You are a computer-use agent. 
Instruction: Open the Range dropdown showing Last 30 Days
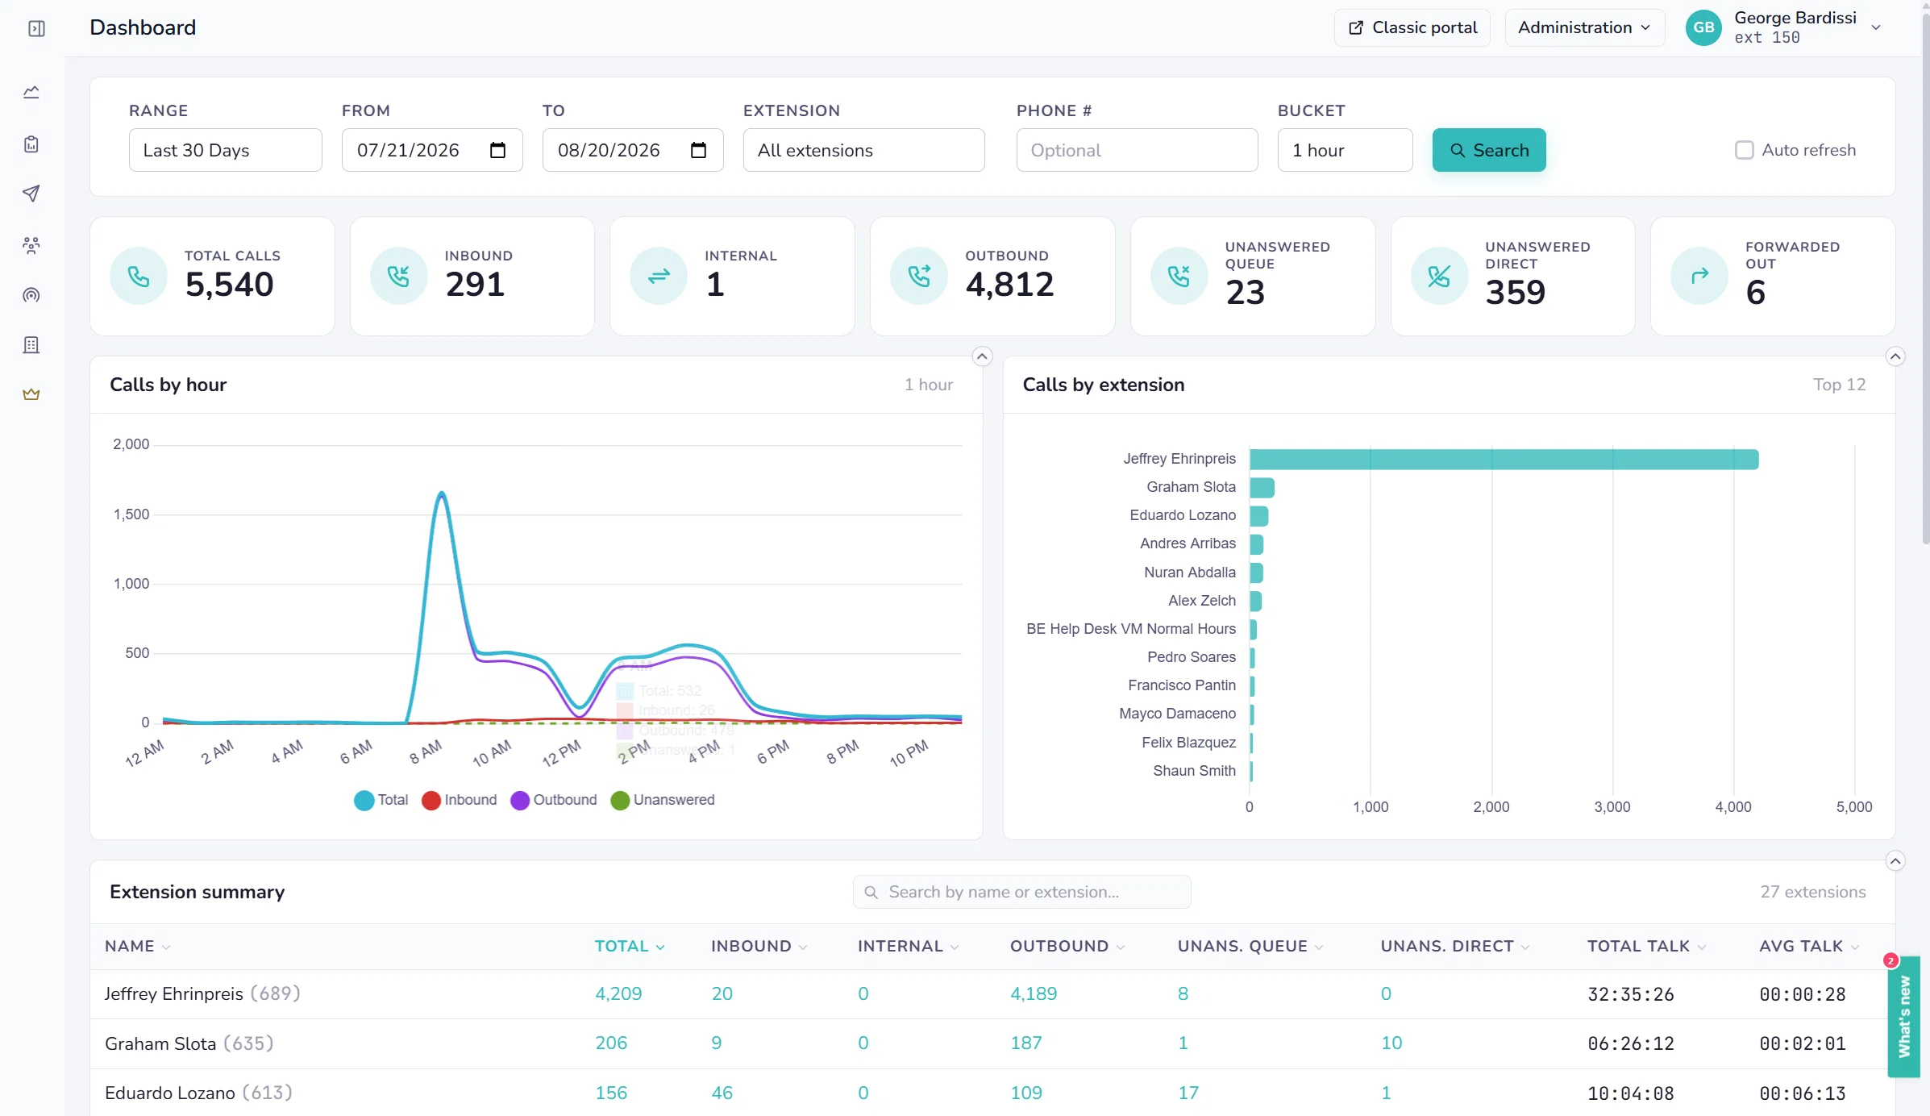pos(226,150)
